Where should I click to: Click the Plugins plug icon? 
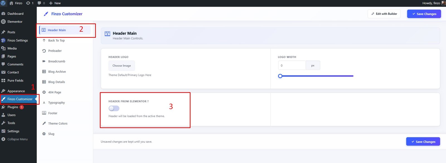click(3, 107)
